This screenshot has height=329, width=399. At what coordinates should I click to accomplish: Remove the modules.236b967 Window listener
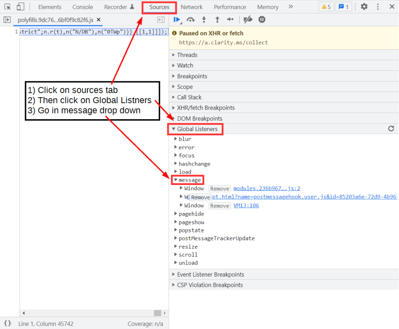(219, 188)
